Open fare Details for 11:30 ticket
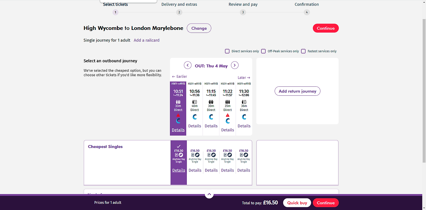426x210 pixels. point(244,170)
